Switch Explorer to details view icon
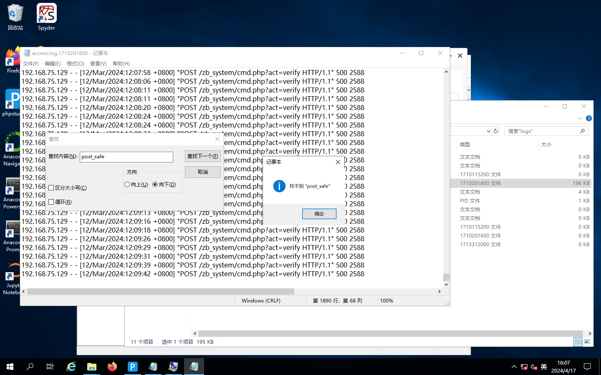The height and width of the screenshot is (375, 601). coord(578,342)
